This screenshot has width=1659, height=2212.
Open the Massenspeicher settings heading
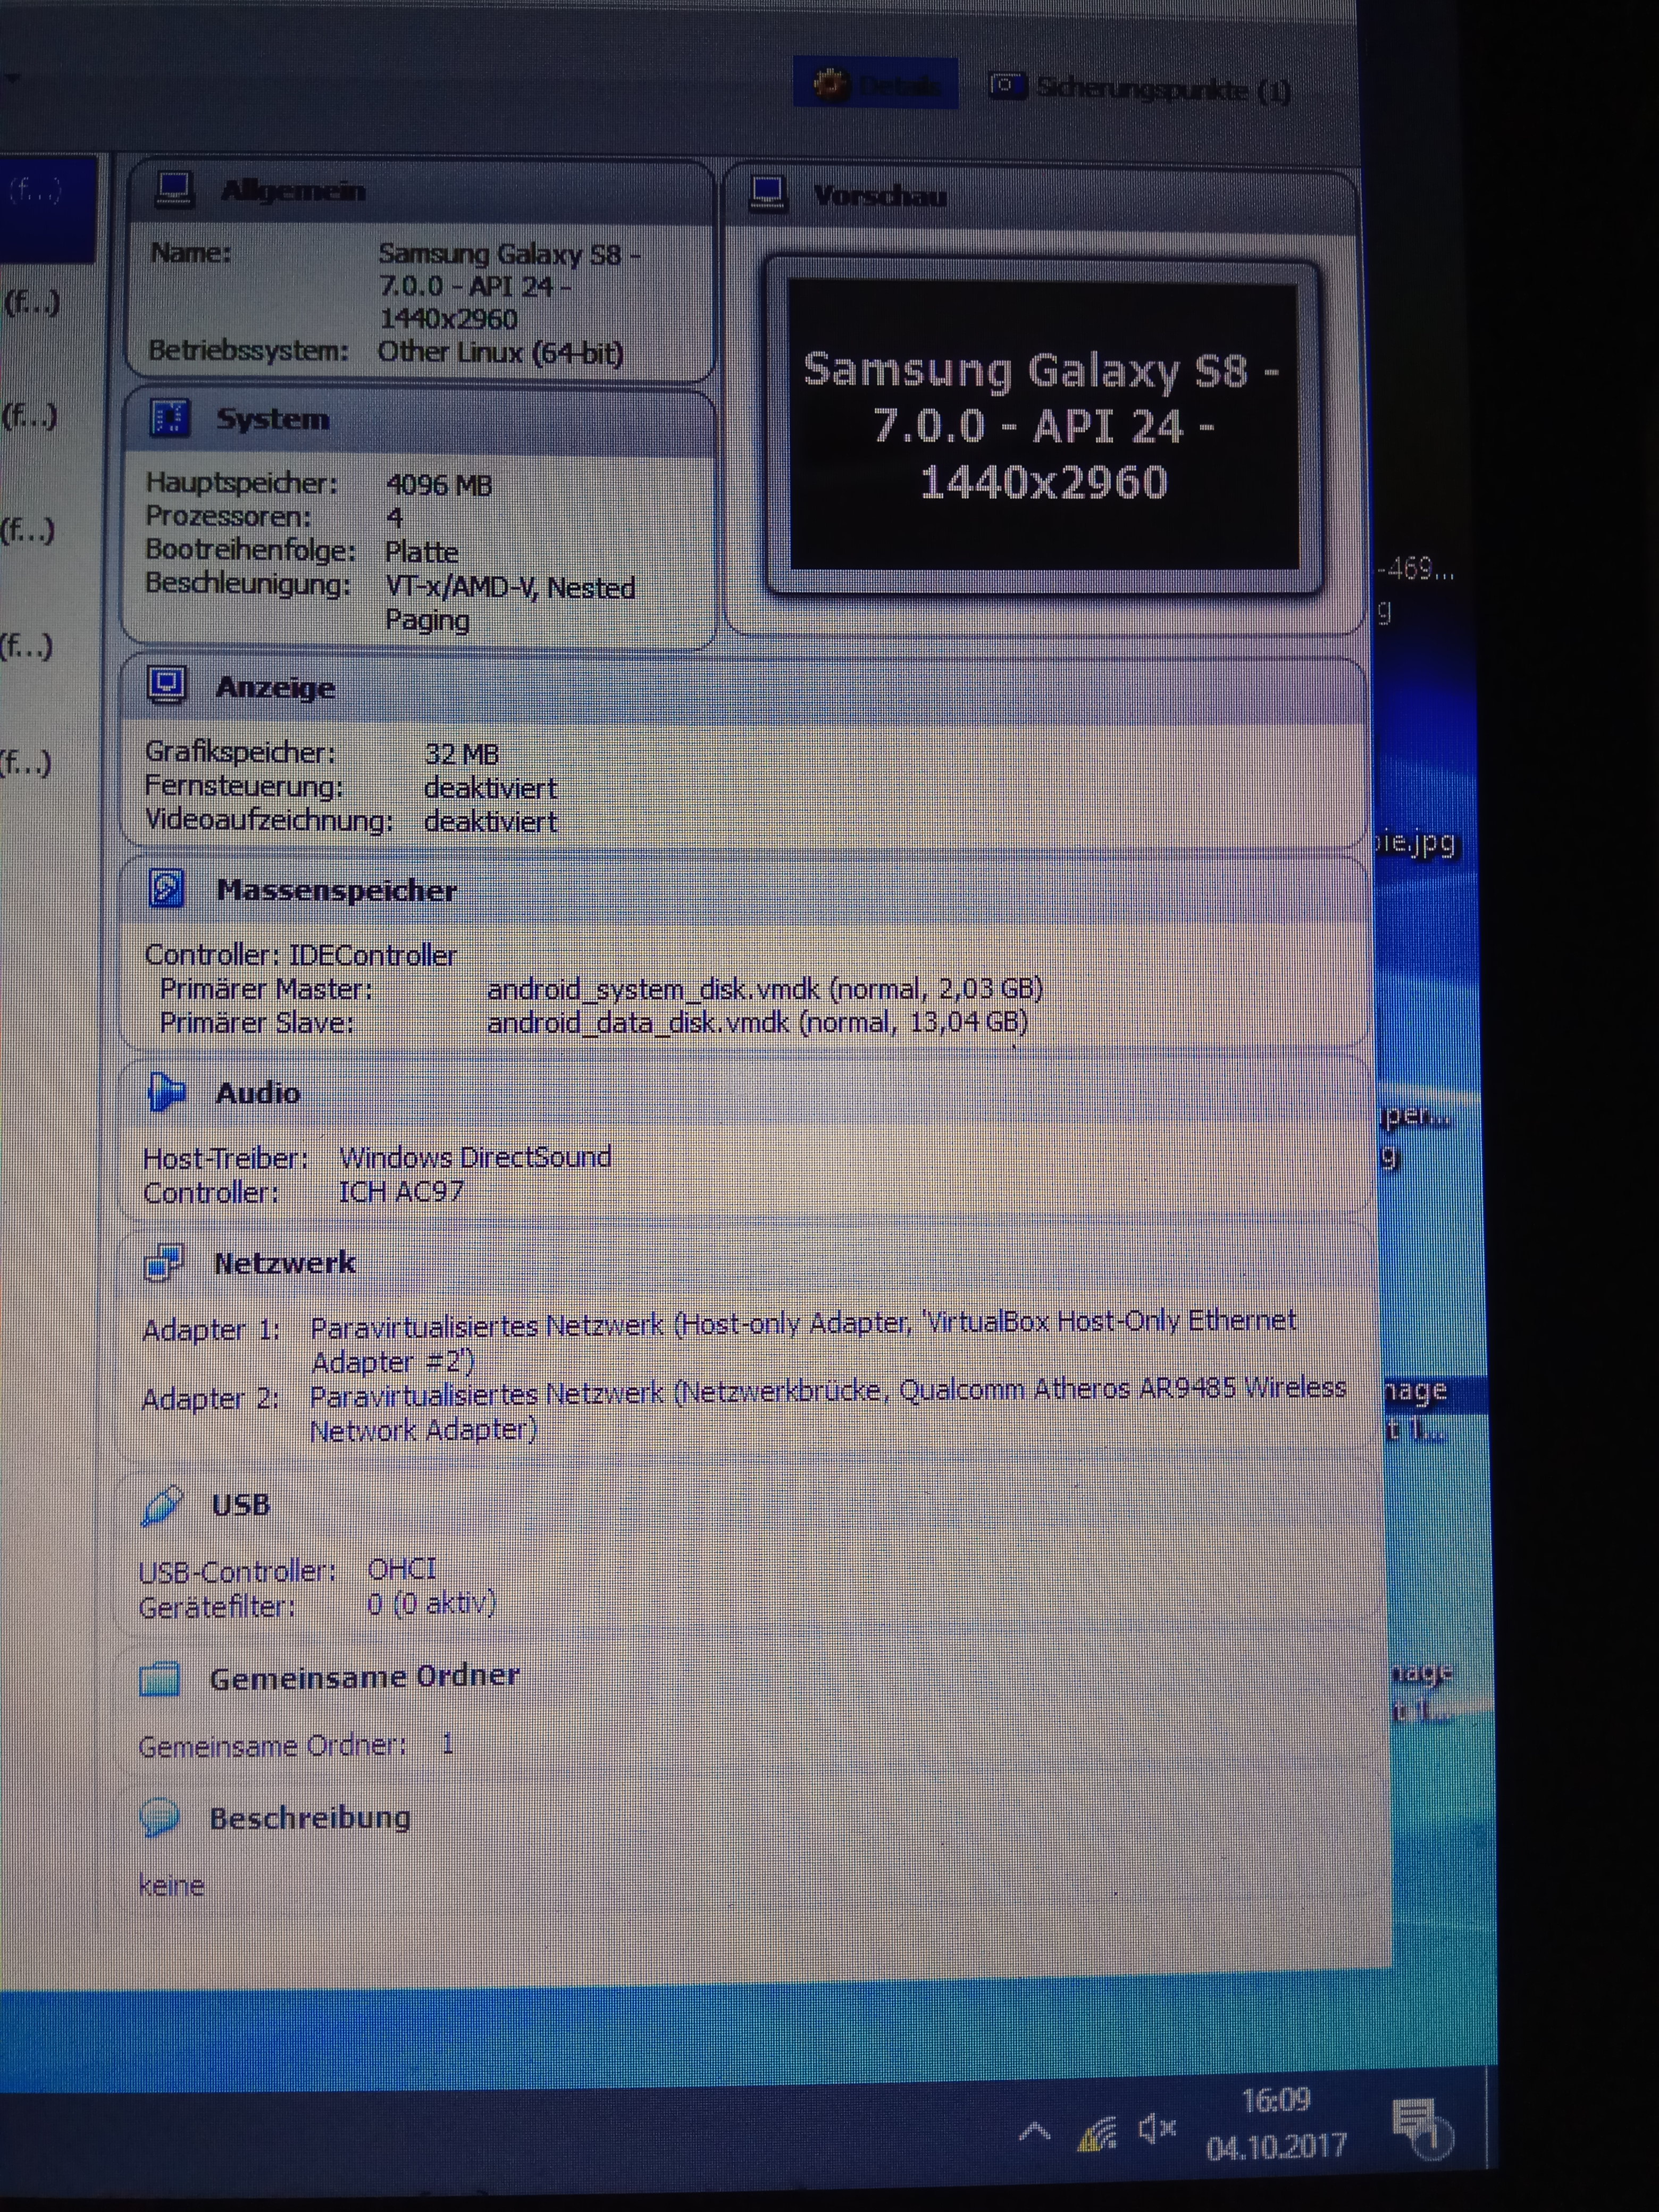[x=336, y=890]
